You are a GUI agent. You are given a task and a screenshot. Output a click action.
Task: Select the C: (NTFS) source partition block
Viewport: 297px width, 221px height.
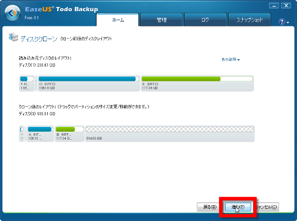(x=89, y=83)
